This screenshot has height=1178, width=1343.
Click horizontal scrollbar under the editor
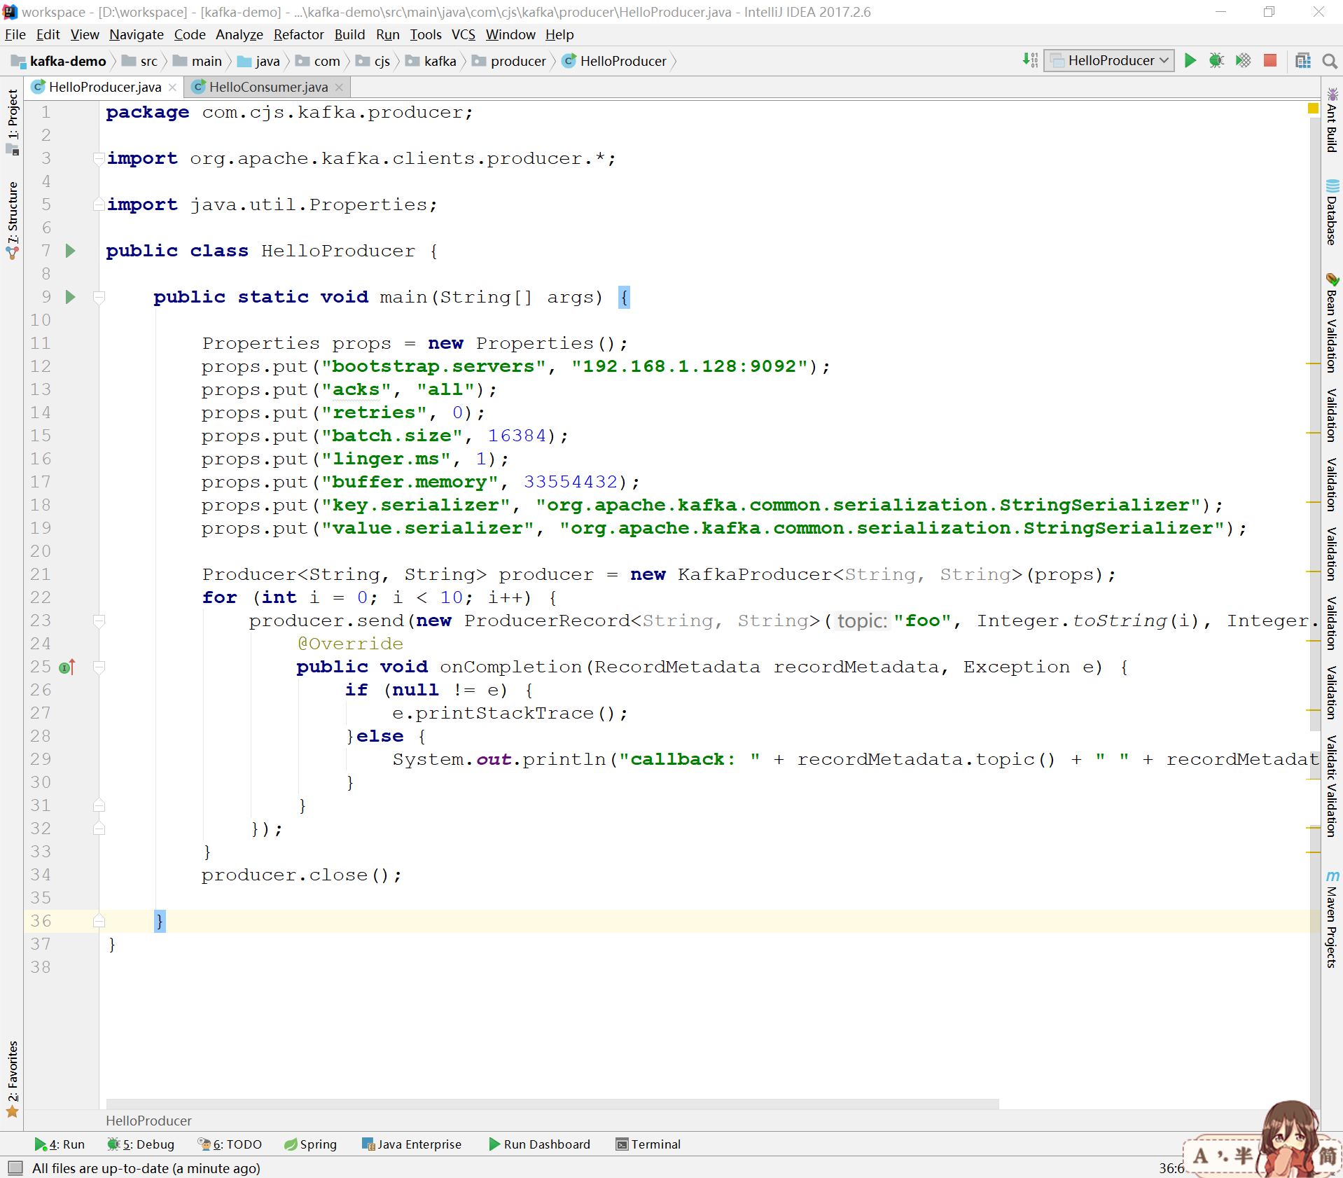(552, 1104)
